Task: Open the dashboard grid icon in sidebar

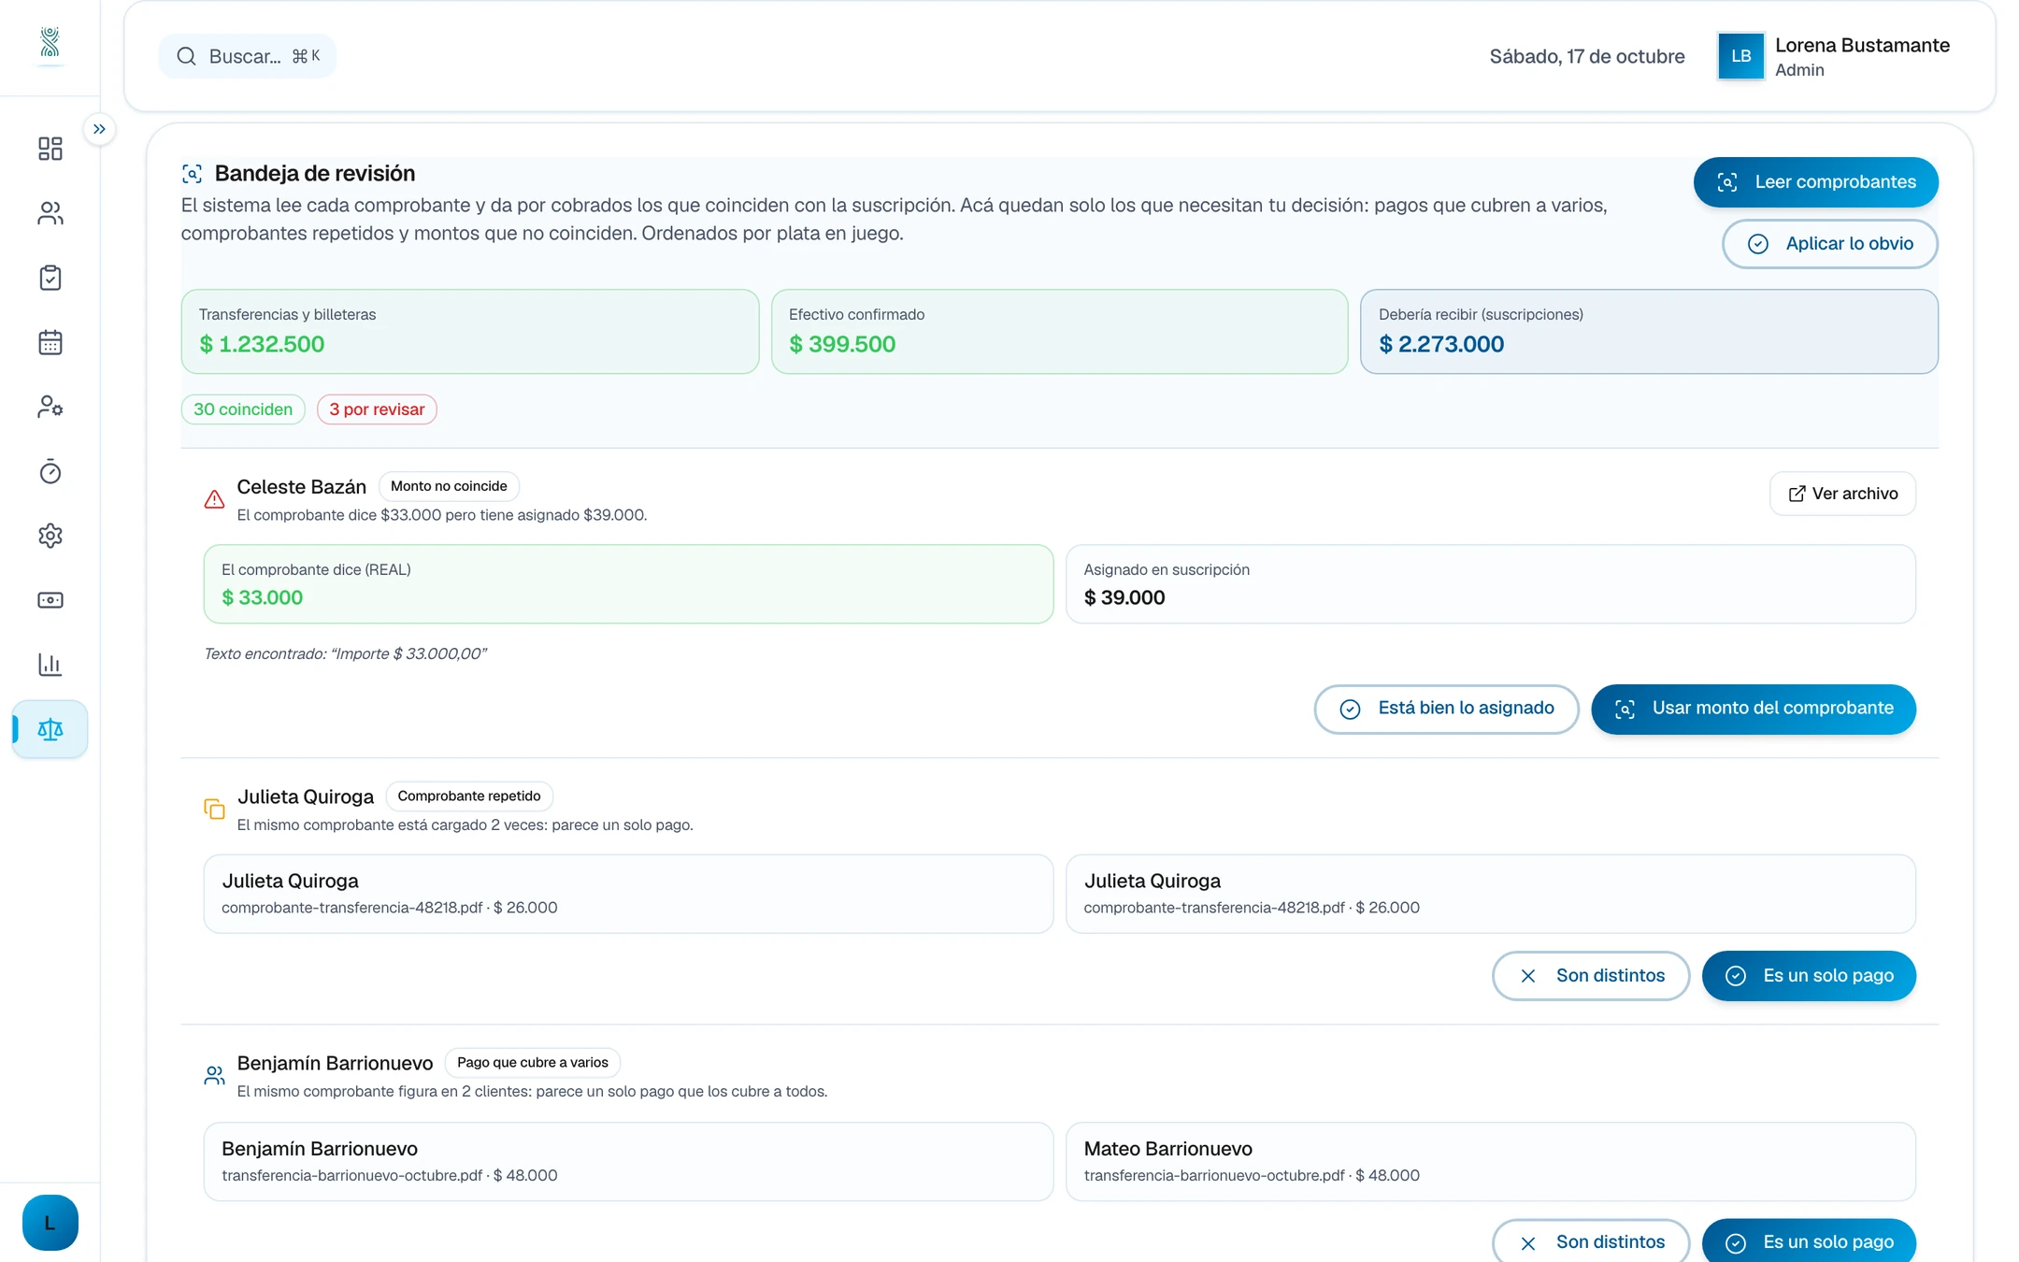Action: point(50,149)
